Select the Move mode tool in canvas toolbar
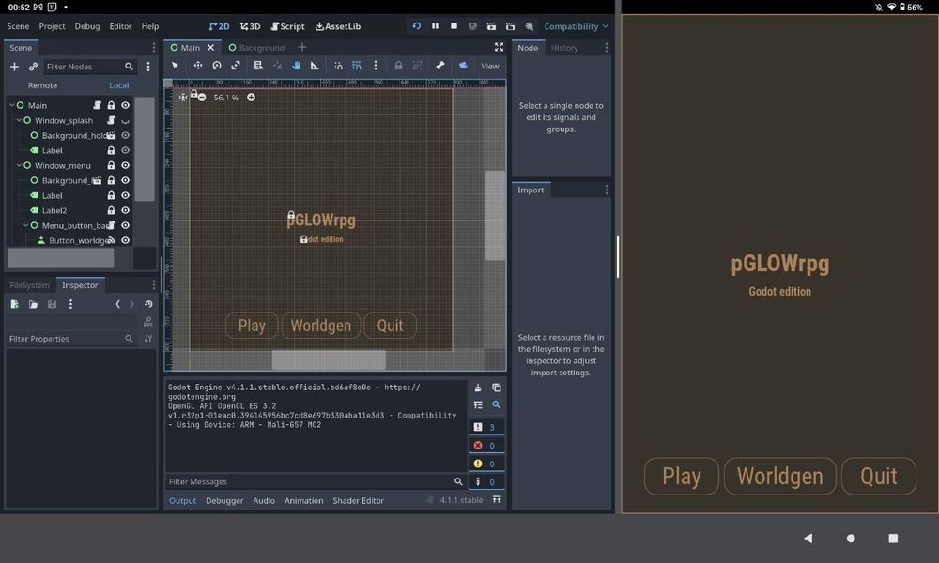Image resolution: width=939 pixels, height=563 pixels. (x=198, y=66)
